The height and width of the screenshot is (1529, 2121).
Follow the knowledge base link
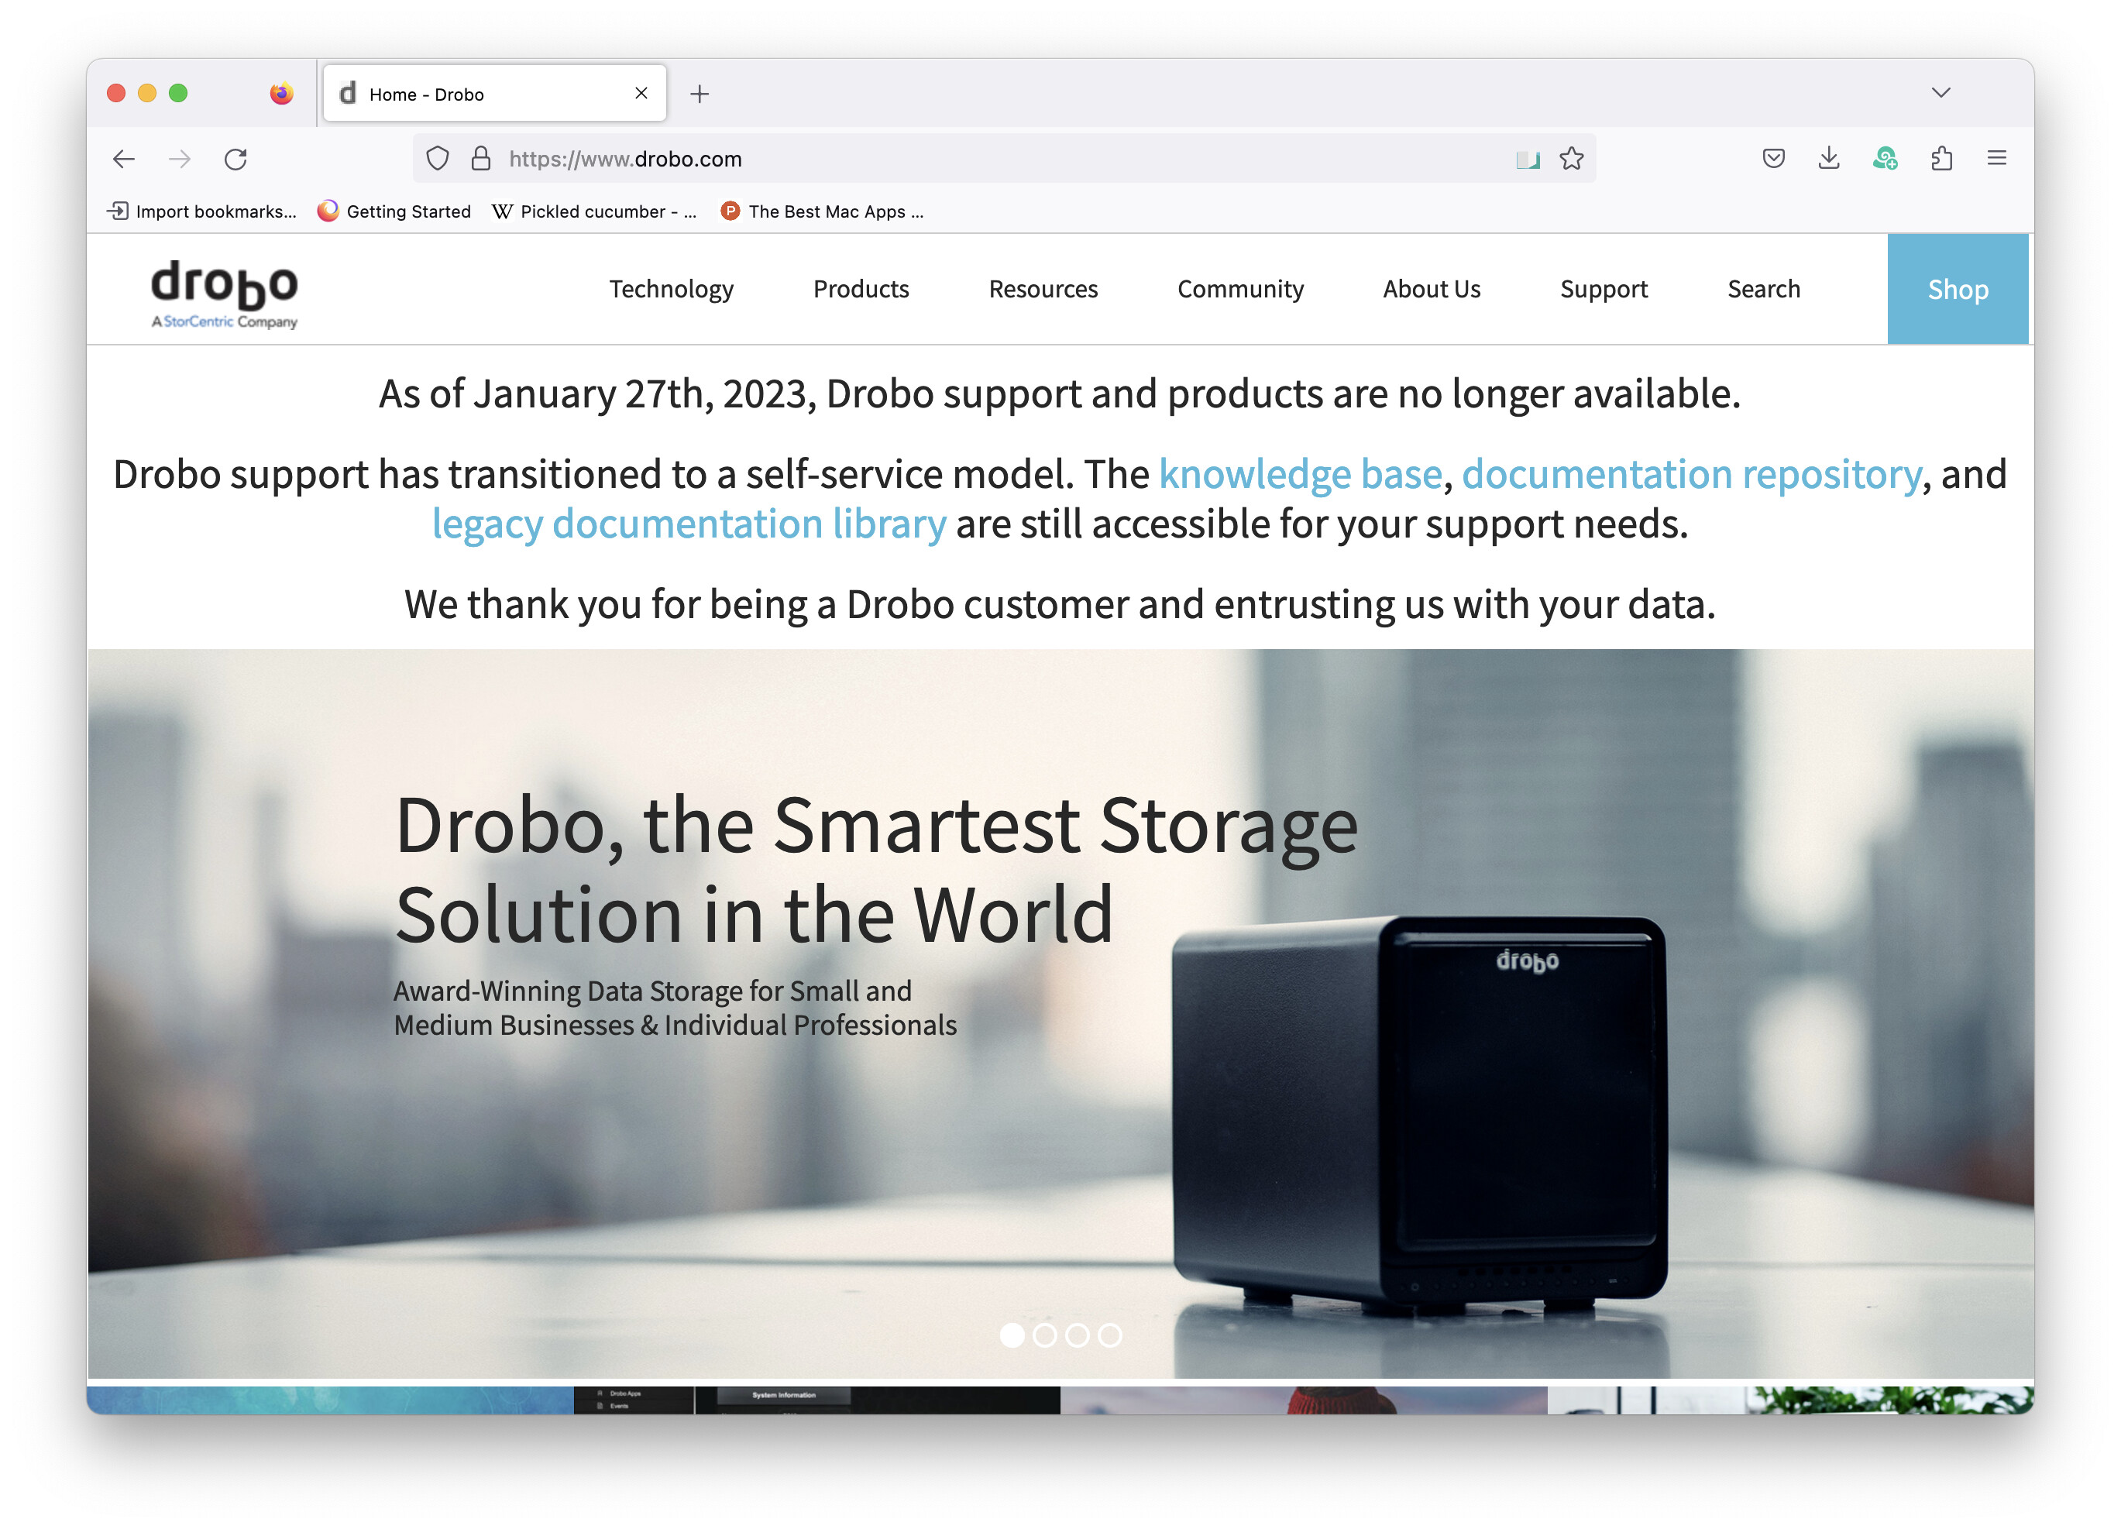tap(1300, 474)
